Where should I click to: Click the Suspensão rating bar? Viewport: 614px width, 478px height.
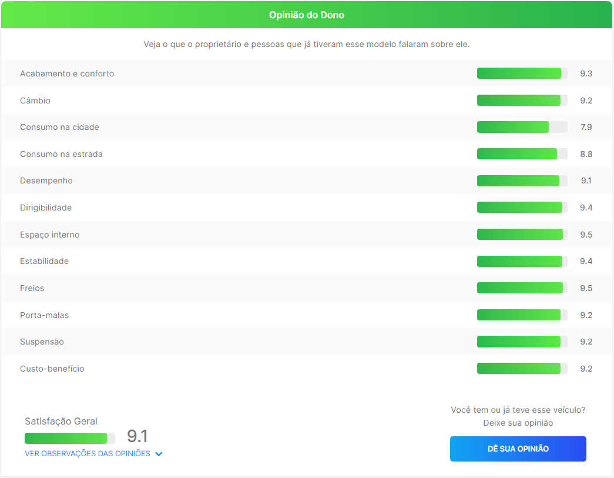(522, 342)
